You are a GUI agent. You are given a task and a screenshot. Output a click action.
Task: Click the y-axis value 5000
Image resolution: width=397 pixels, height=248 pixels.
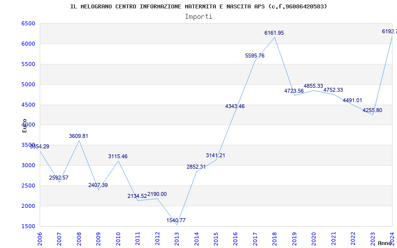coord(28,84)
